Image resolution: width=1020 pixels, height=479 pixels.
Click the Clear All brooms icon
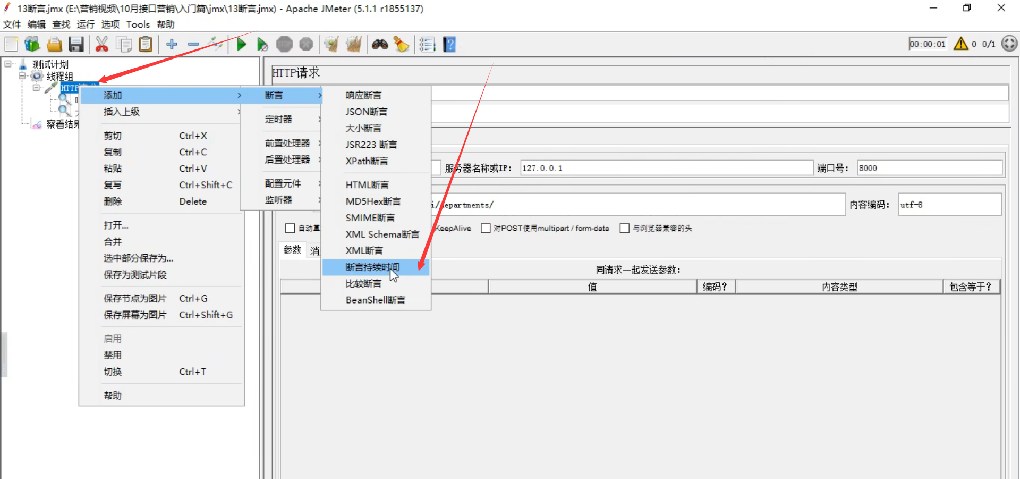point(353,44)
